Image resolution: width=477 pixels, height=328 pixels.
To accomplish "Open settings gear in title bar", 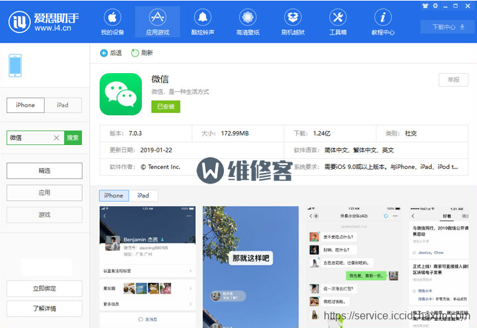I will 435,6.
